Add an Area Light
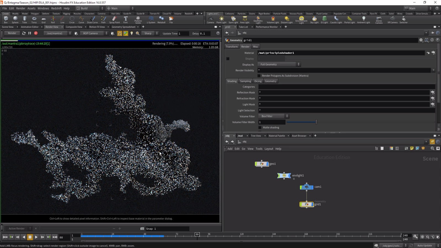 tap(244, 20)
